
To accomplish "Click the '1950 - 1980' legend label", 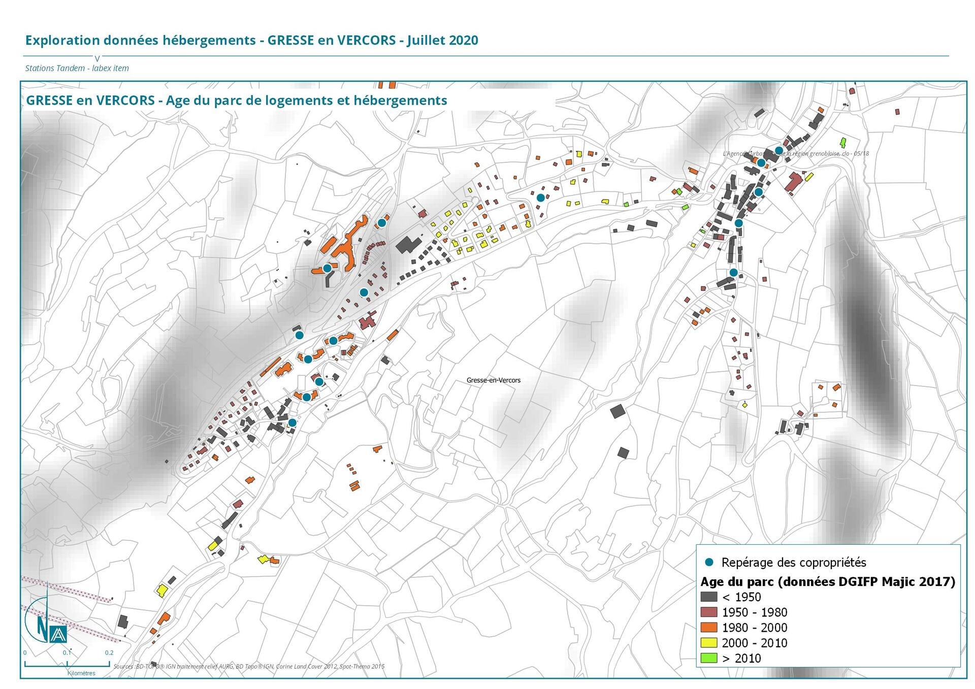I will 755,612.
